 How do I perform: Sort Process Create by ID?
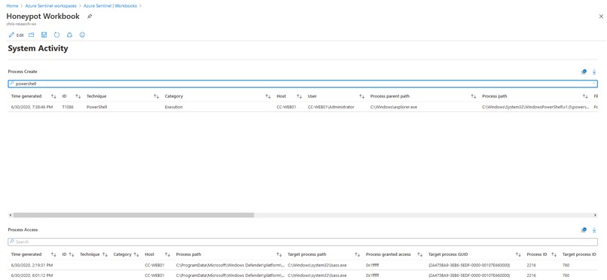[78, 96]
